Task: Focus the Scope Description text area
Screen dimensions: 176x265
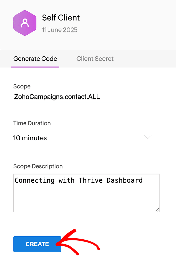Action: tap(86, 193)
